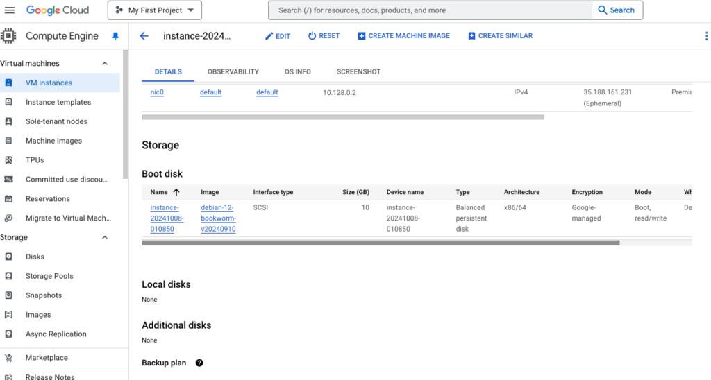Image resolution: width=711 pixels, height=380 pixels.
Task: Click the resource search field
Action: 430,10
